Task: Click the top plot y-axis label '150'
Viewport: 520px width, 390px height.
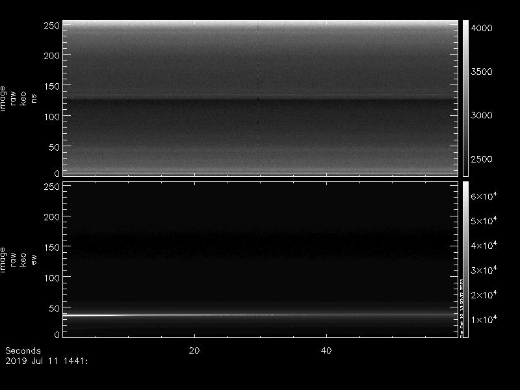Action: (x=52, y=86)
